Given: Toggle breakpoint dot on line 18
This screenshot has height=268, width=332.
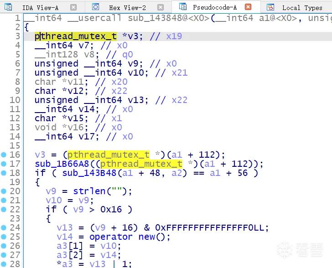Looking at the screenshot, I should [x=4, y=173].
